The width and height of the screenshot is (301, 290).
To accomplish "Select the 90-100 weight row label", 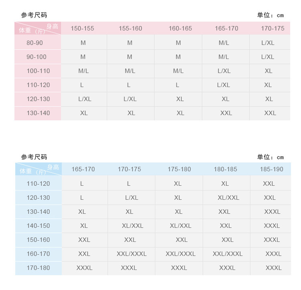I will (x=37, y=57).
